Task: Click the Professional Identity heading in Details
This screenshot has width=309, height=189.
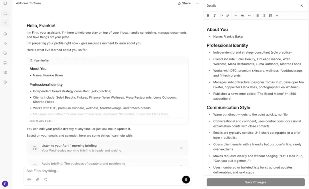Action: click(227, 45)
